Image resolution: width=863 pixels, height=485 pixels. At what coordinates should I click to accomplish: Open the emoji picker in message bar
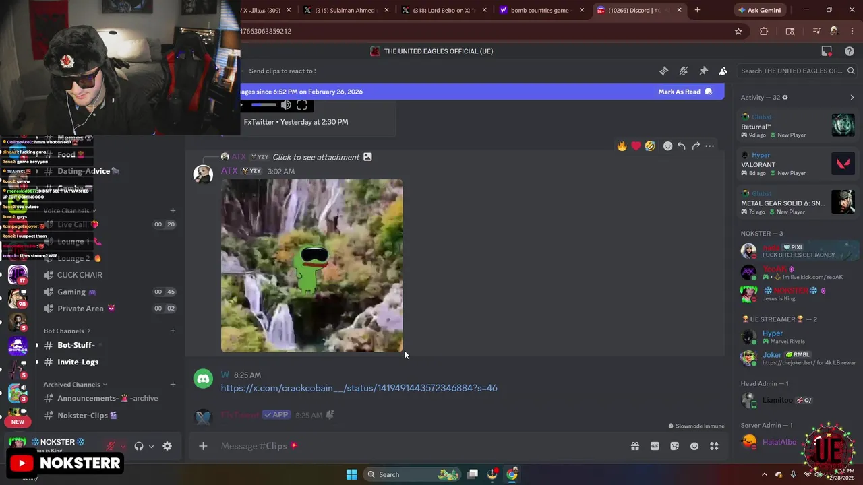click(694, 446)
